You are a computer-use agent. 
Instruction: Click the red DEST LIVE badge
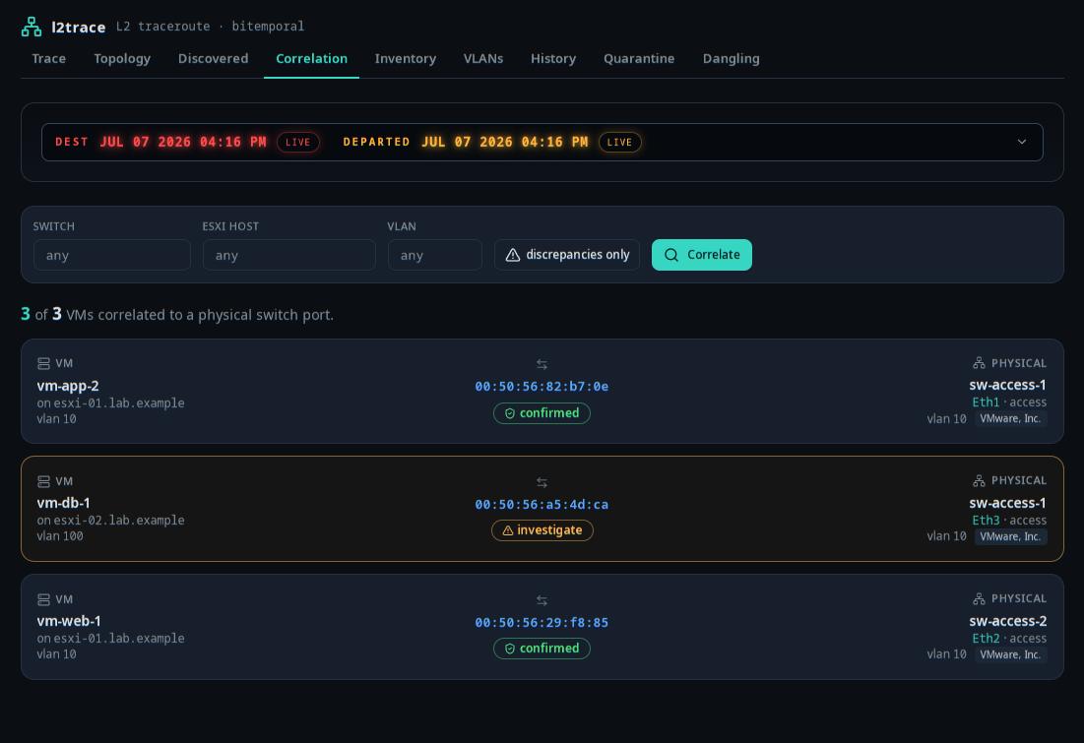click(x=298, y=143)
